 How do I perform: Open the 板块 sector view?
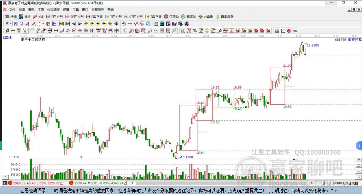25,17
